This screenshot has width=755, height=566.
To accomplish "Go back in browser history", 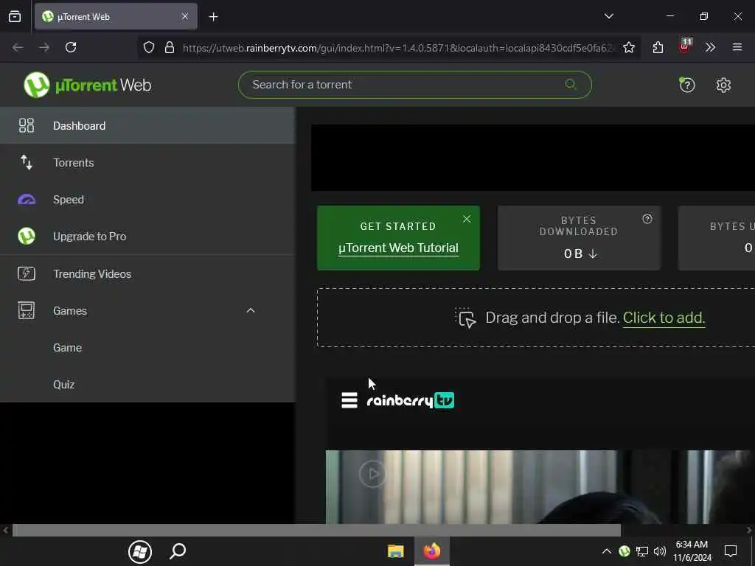I will point(18,47).
